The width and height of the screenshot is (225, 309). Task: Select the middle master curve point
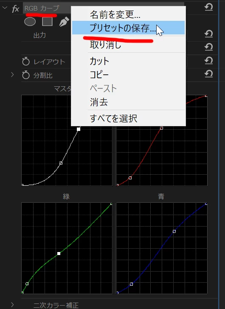point(61,163)
